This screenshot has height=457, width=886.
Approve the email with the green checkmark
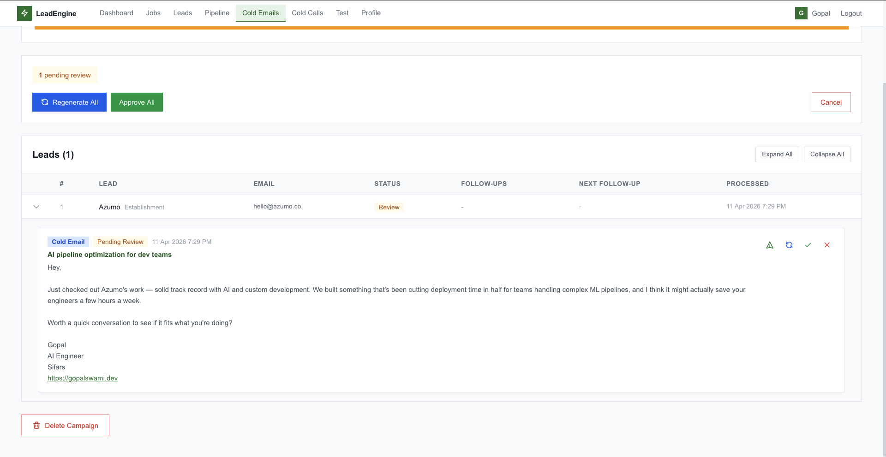(808, 245)
